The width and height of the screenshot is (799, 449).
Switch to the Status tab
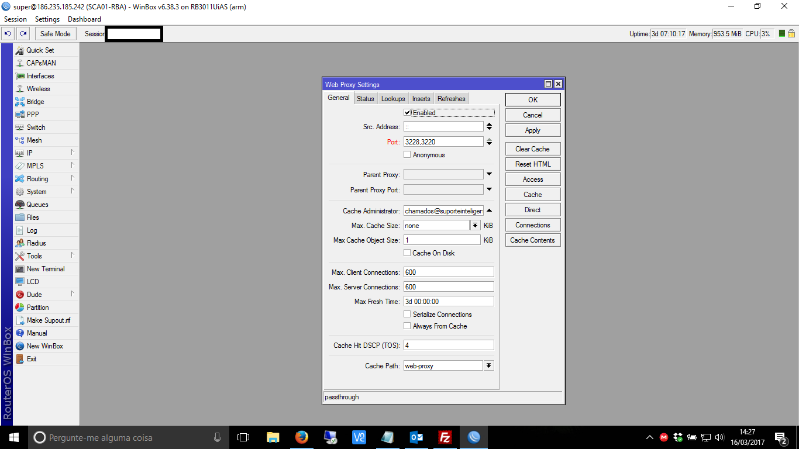coord(365,99)
